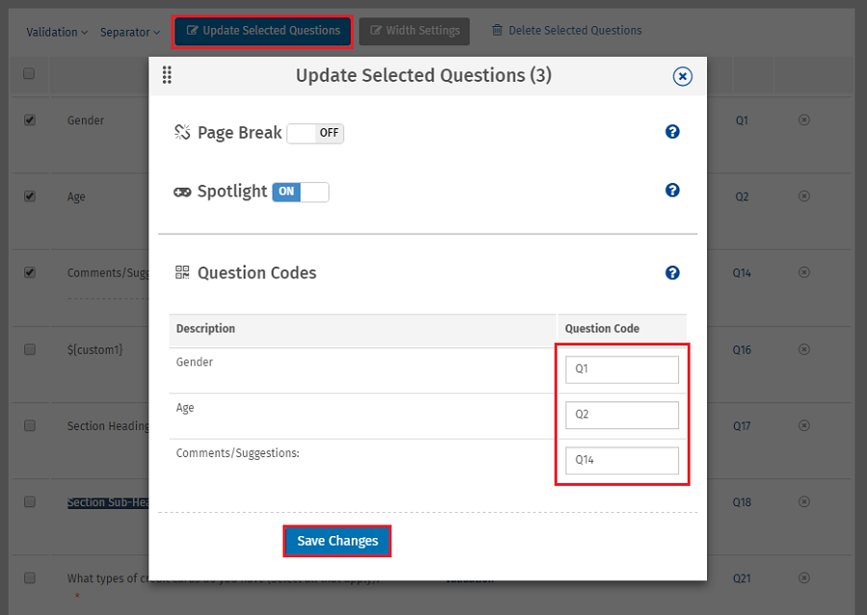This screenshot has height=615, width=867.
Task: Click the help icon beside Page Break
Action: point(672,132)
